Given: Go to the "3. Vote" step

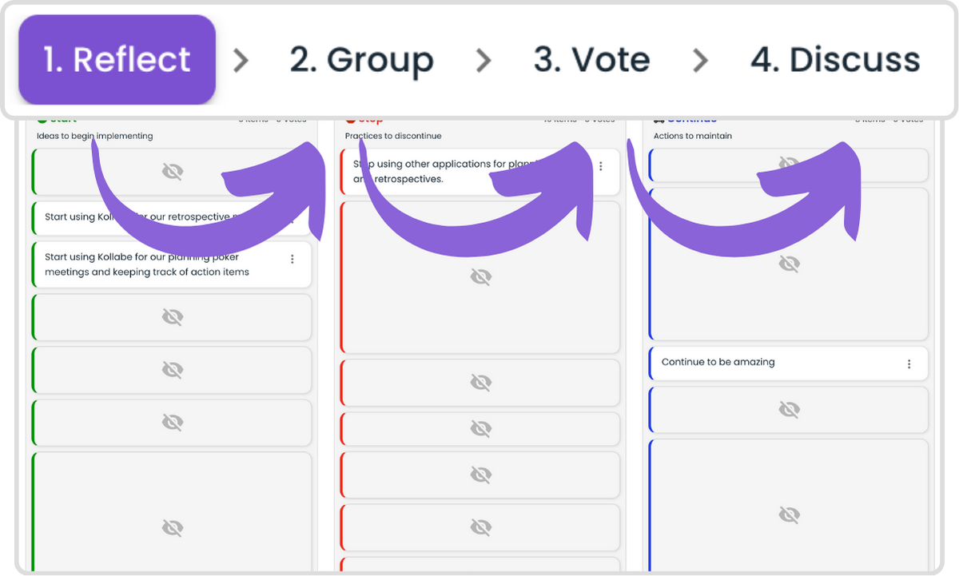Looking at the screenshot, I should click(591, 60).
